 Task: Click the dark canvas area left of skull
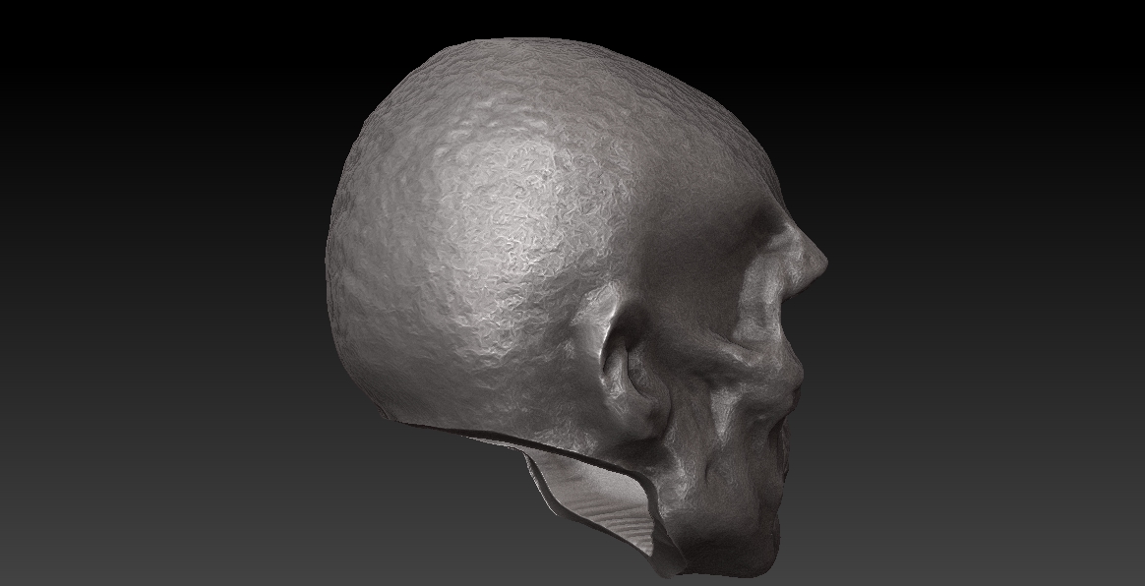click(x=148, y=295)
